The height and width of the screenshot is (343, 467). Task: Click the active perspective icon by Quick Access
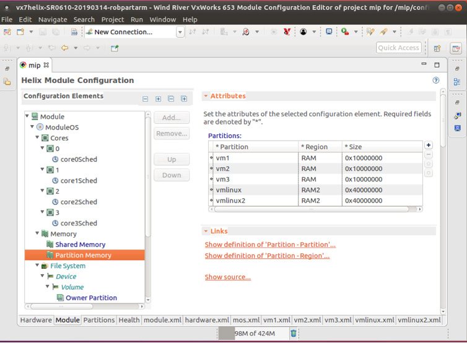coord(456,48)
